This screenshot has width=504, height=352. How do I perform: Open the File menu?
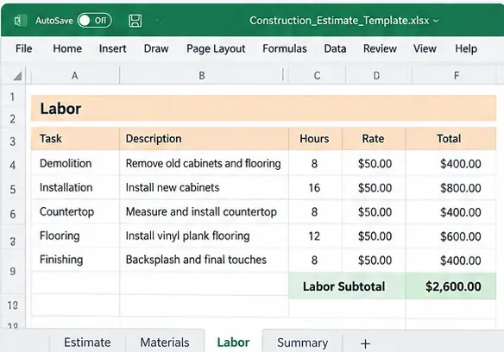(24, 48)
